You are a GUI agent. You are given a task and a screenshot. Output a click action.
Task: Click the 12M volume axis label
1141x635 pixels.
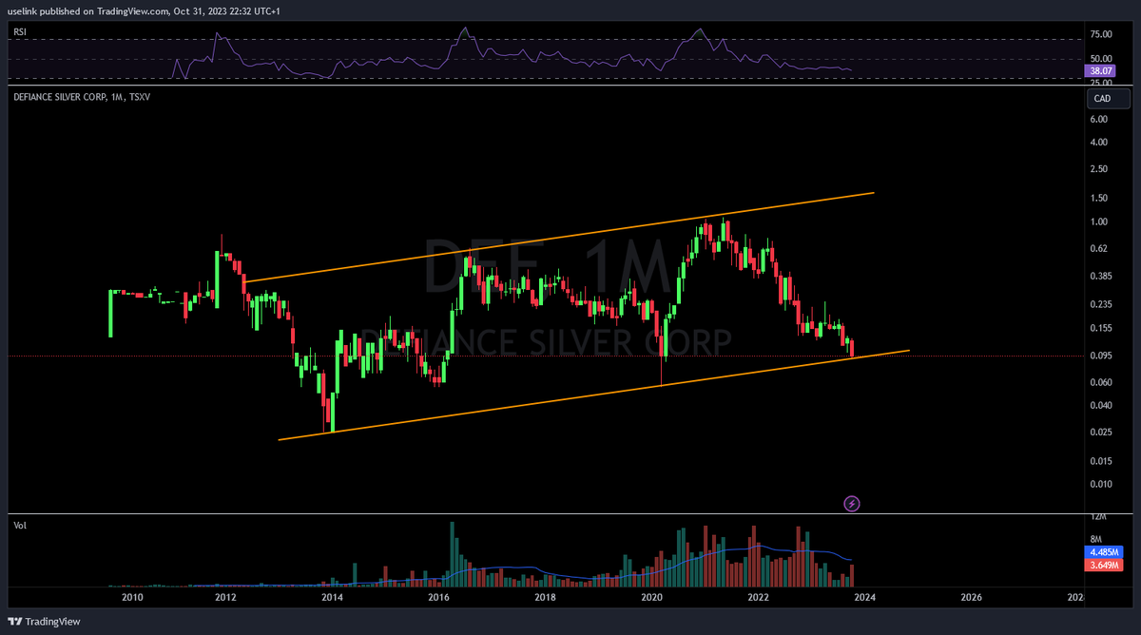pyautogui.click(x=1097, y=517)
